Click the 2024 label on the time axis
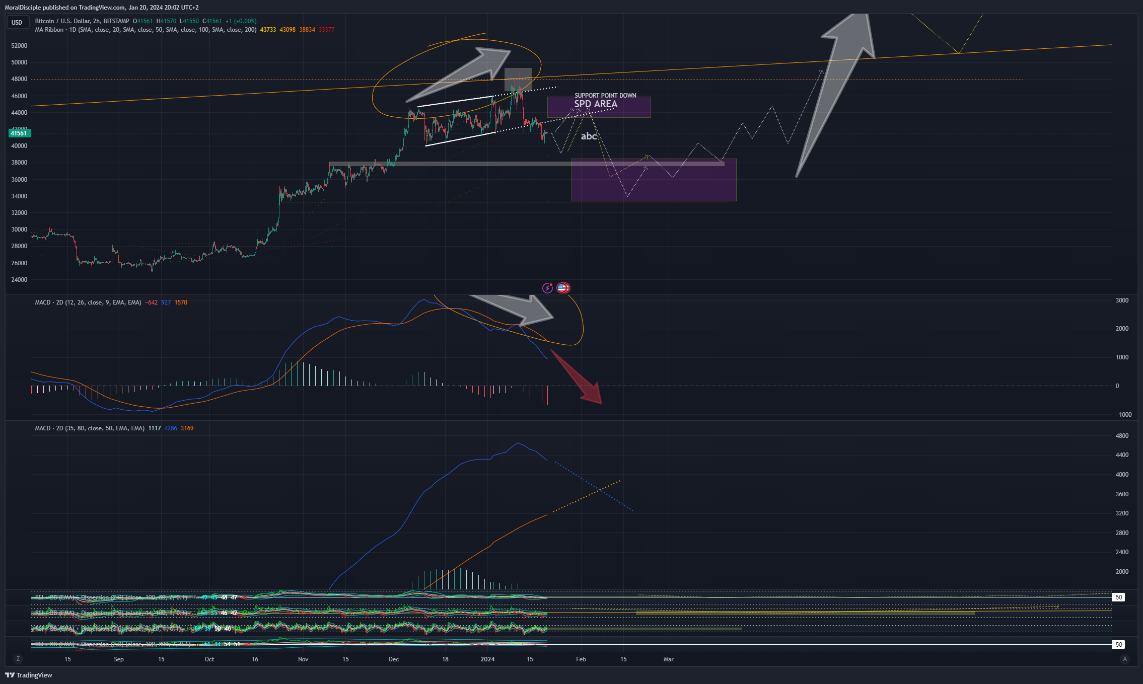This screenshot has height=684, width=1143. pos(487,659)
